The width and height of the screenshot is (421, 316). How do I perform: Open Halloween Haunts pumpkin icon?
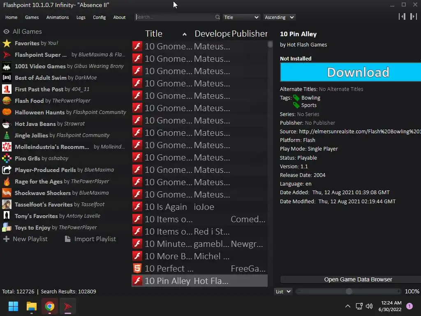(x=7, y=112)
